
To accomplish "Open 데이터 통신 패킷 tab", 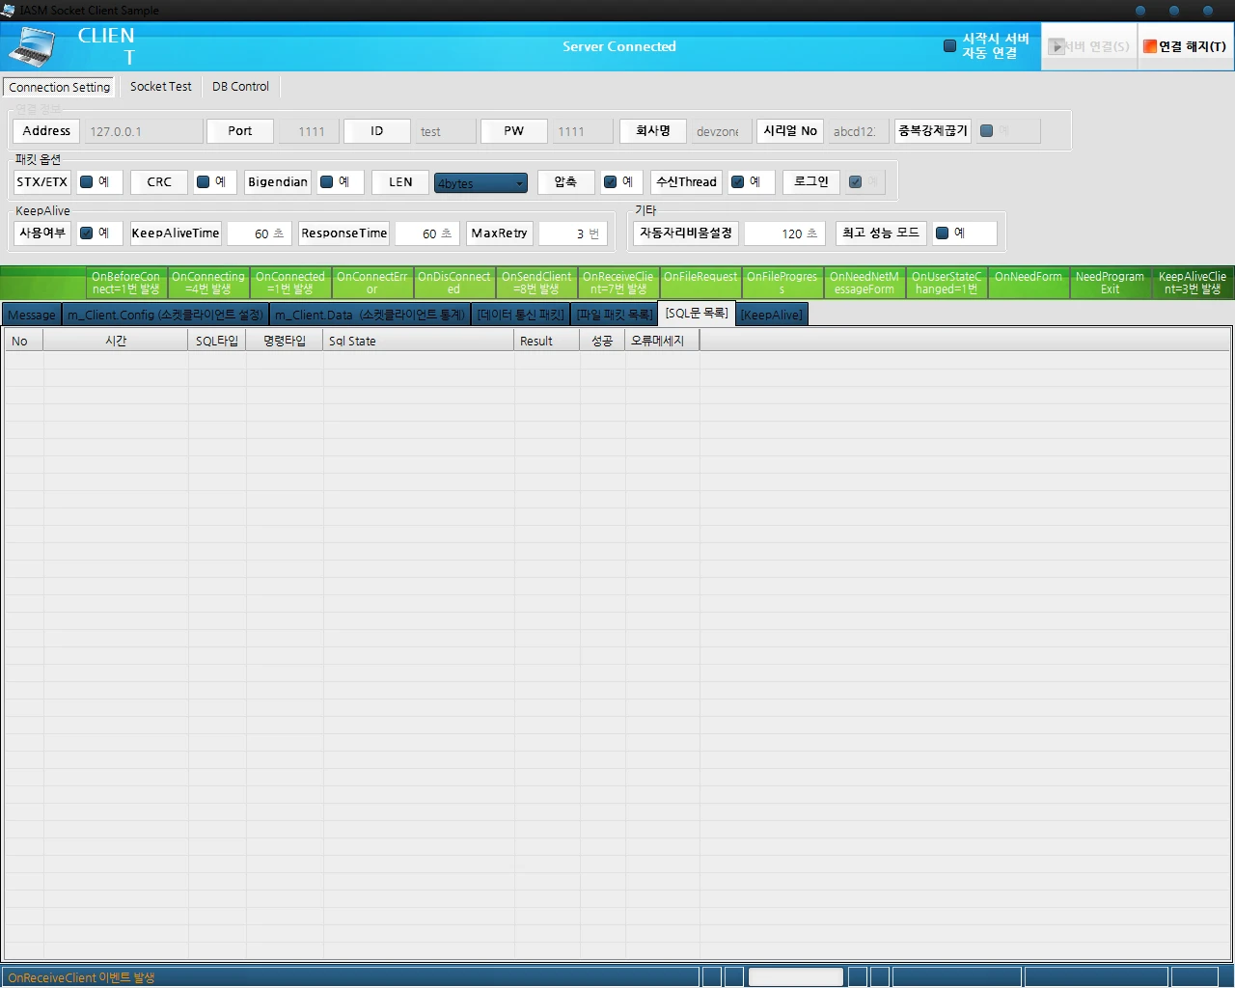I will [520, 315].
